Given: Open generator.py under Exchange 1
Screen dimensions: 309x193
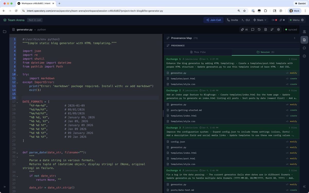Looking at the screenshot, I should click(232, 73).
